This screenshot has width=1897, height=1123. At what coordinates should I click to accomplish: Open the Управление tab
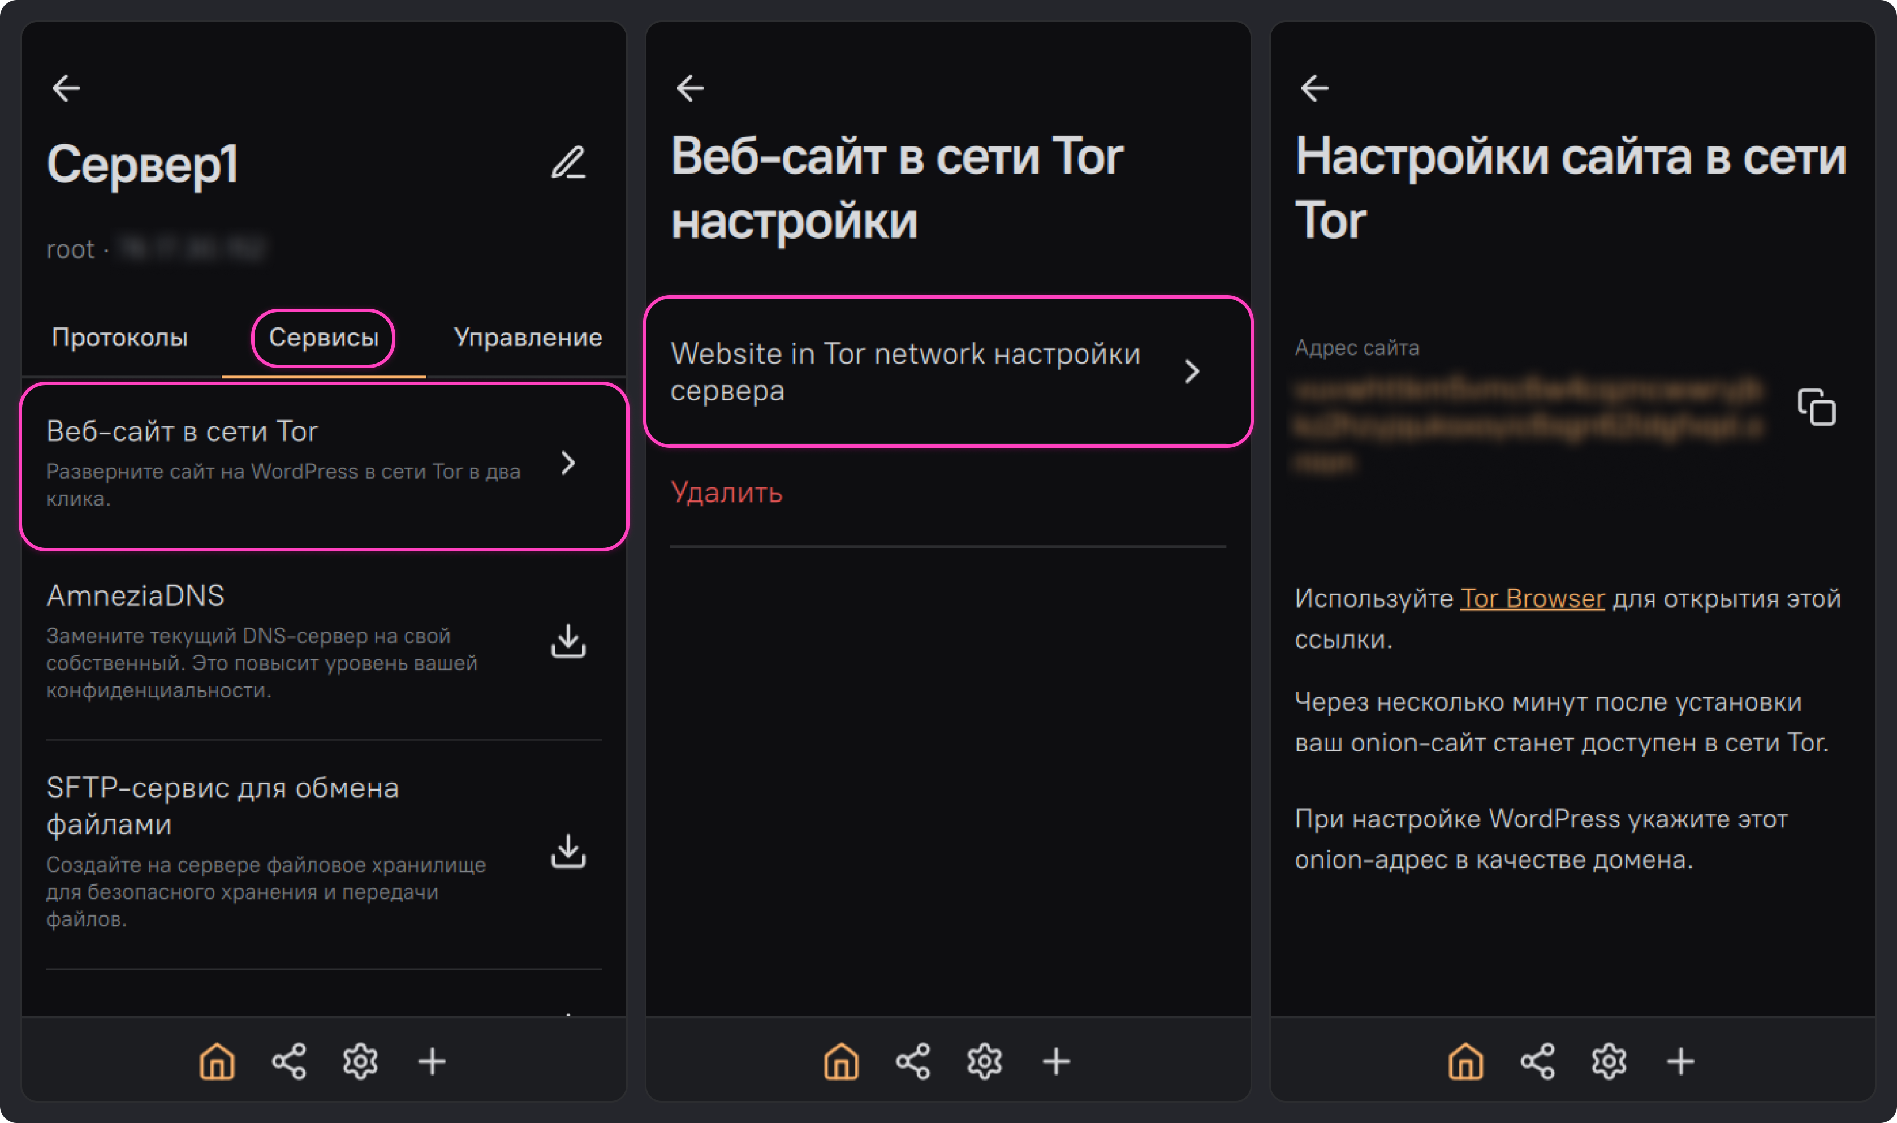pos(527,338)
